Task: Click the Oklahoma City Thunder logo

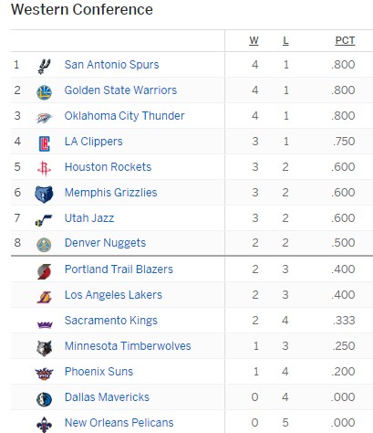Action: point(44,118)
